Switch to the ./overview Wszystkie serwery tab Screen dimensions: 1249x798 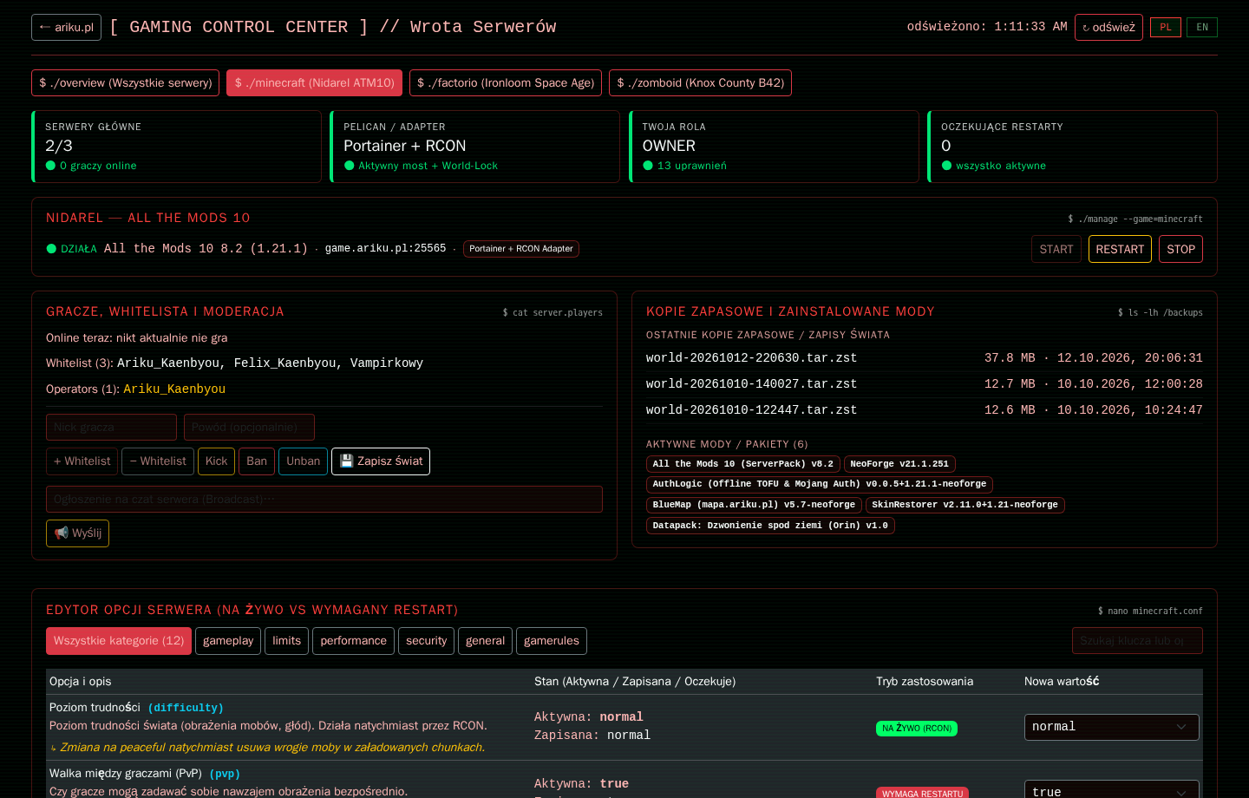(126, 83)
